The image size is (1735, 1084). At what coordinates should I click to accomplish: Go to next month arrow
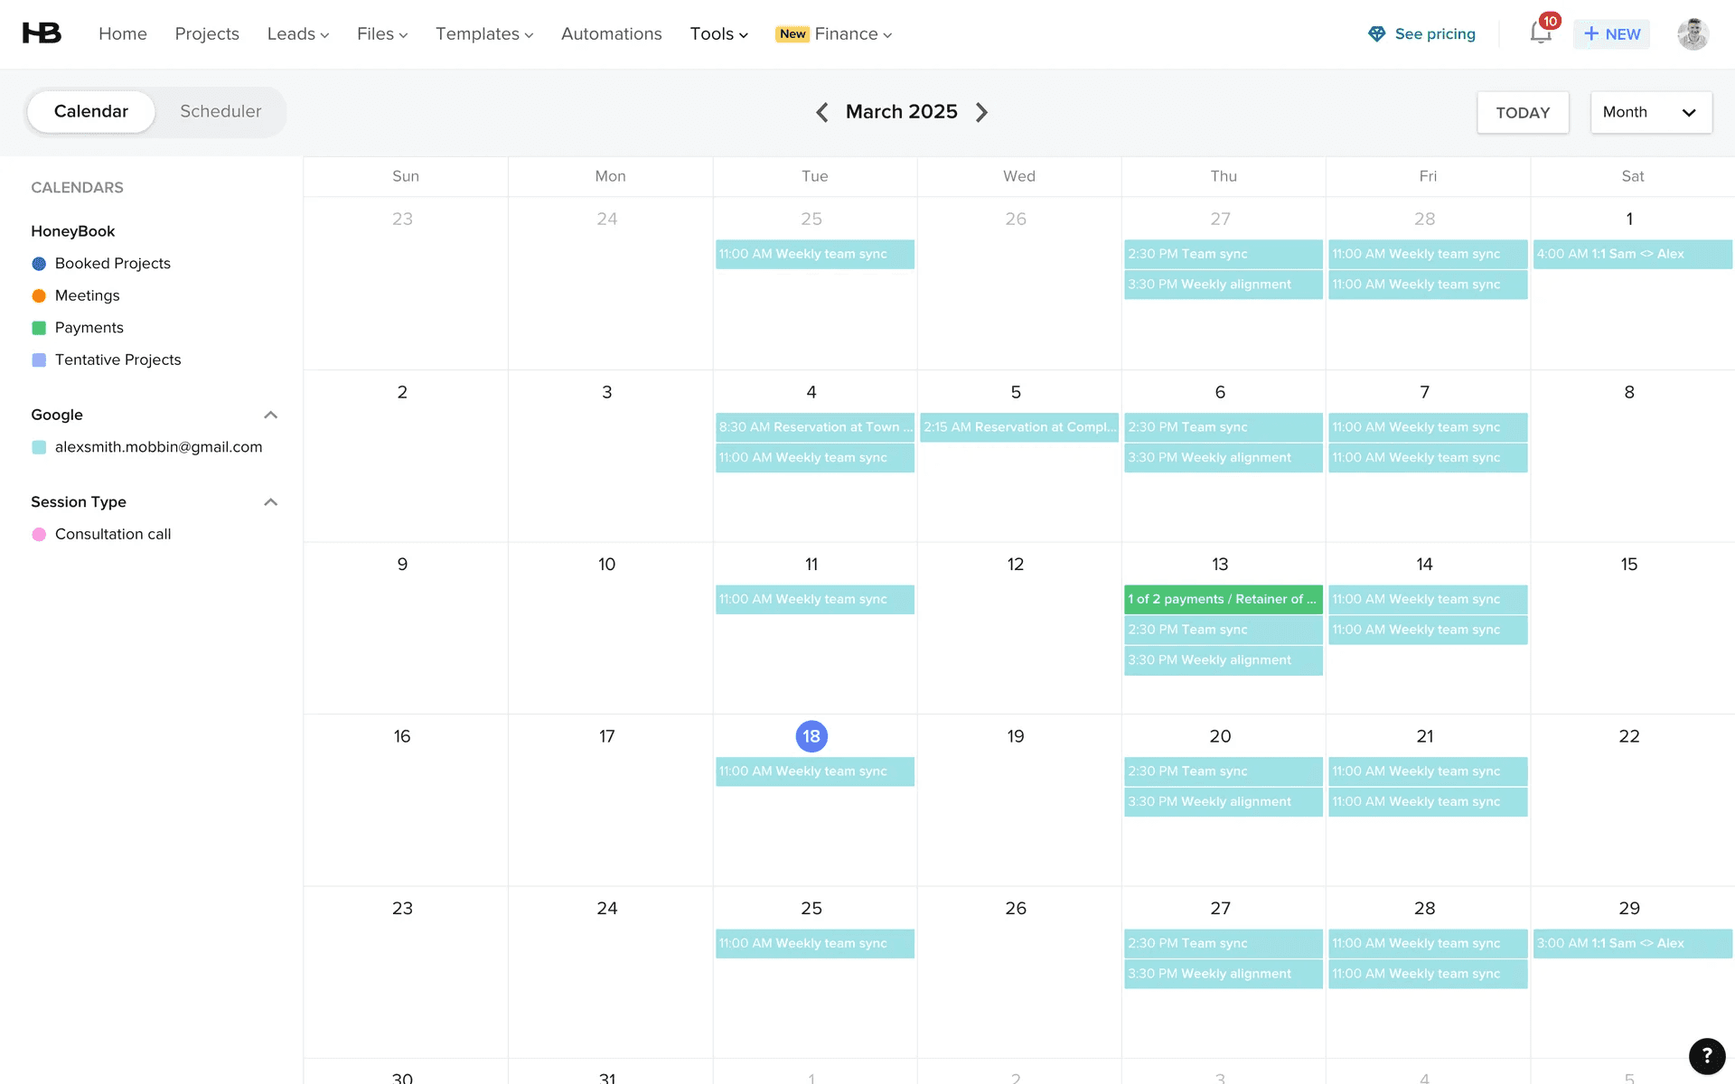(x=981, y=112)
